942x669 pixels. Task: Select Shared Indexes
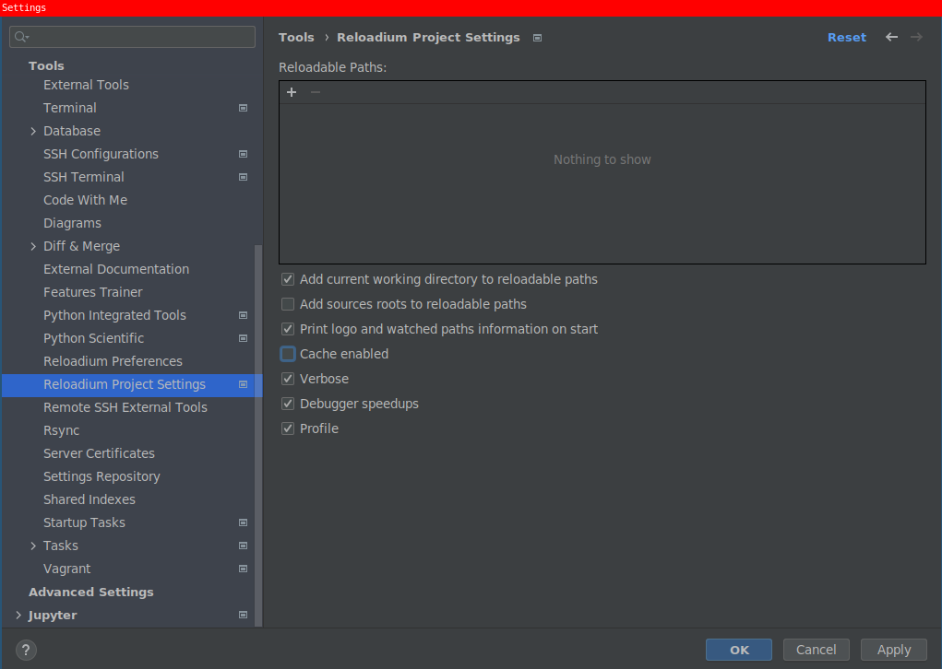pyautogui.click(x=89, y=499)
